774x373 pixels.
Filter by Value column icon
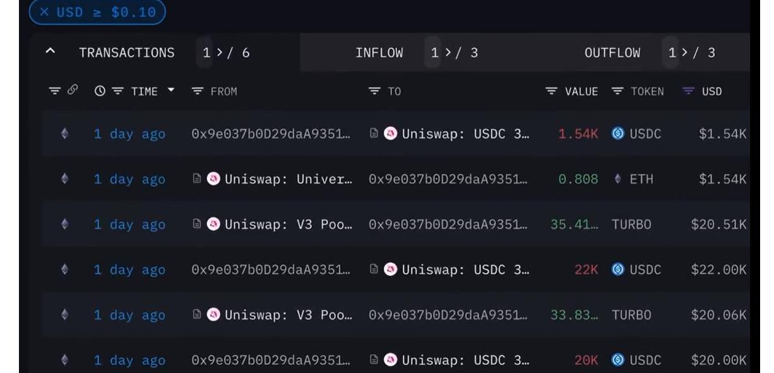coord(552,91)
